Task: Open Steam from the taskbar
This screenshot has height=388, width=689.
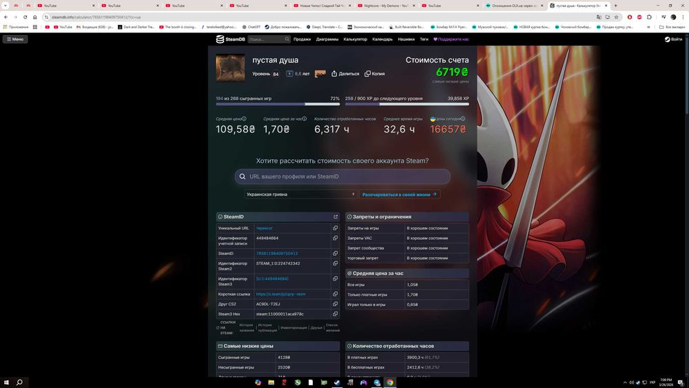Action: 337,382
